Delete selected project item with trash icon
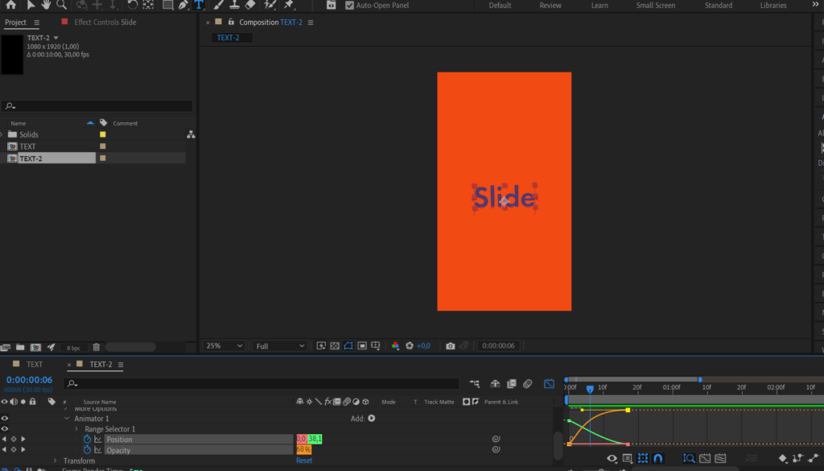Screen dimensions: 824x471 (97, 347)
